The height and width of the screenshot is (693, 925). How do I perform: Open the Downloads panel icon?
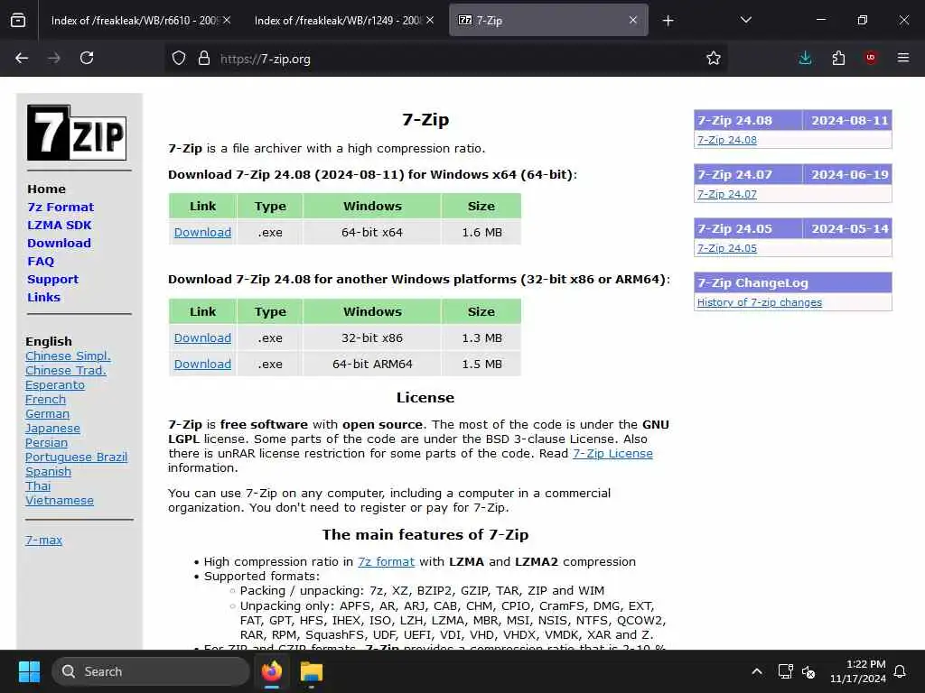[x=805, y=58]
